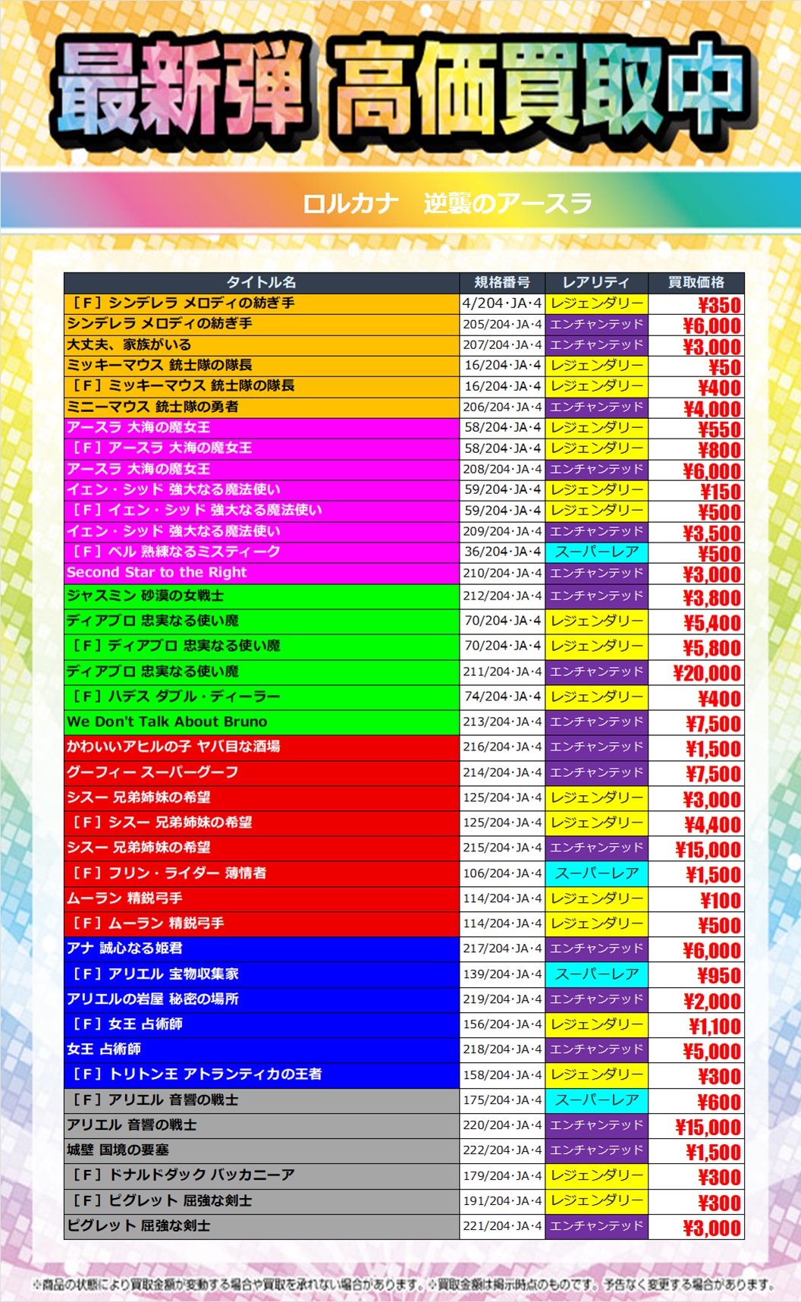801x1302 pixels.
Task: Click the 218/204·JA·4 spec number
Action: (502, 1049)
